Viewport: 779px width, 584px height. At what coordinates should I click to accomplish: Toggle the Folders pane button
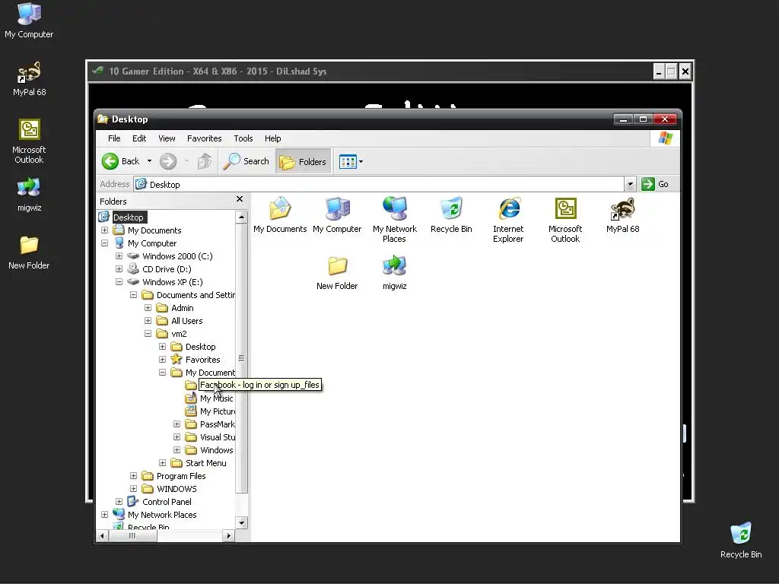click(303, 161)
